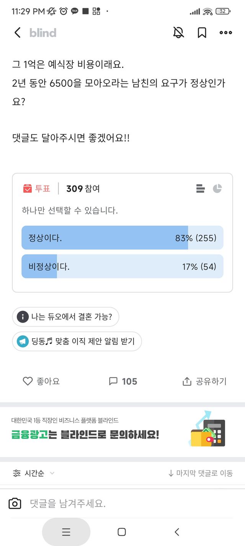This screenshot has width=245, height=546.
Task: Switch poll to bar chart view
Action: click(x=201, y=189)
